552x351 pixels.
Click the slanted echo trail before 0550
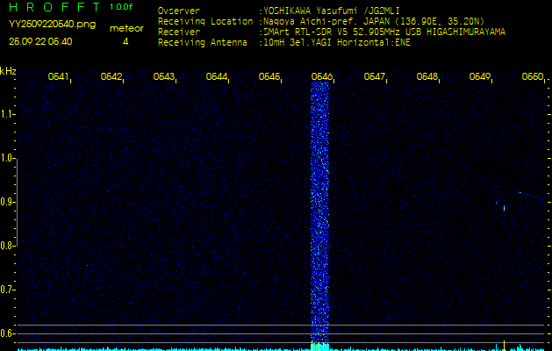[530, 195]
